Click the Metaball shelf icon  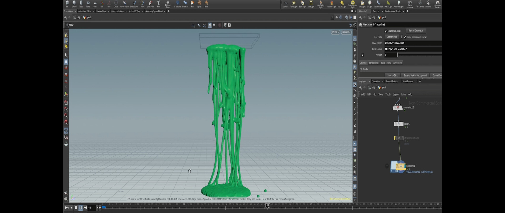[185, 4]
